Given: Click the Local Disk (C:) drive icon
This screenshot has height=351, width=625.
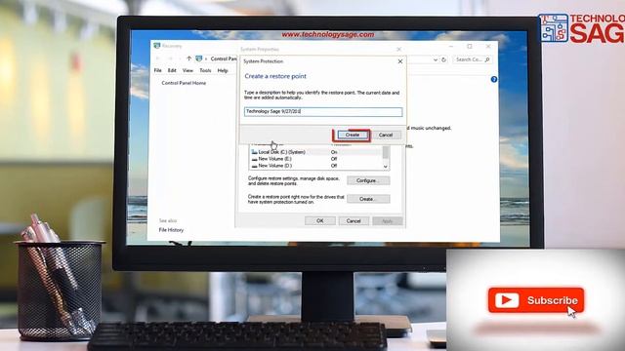Looking at the screenshot, I should (x=254, y=152).
